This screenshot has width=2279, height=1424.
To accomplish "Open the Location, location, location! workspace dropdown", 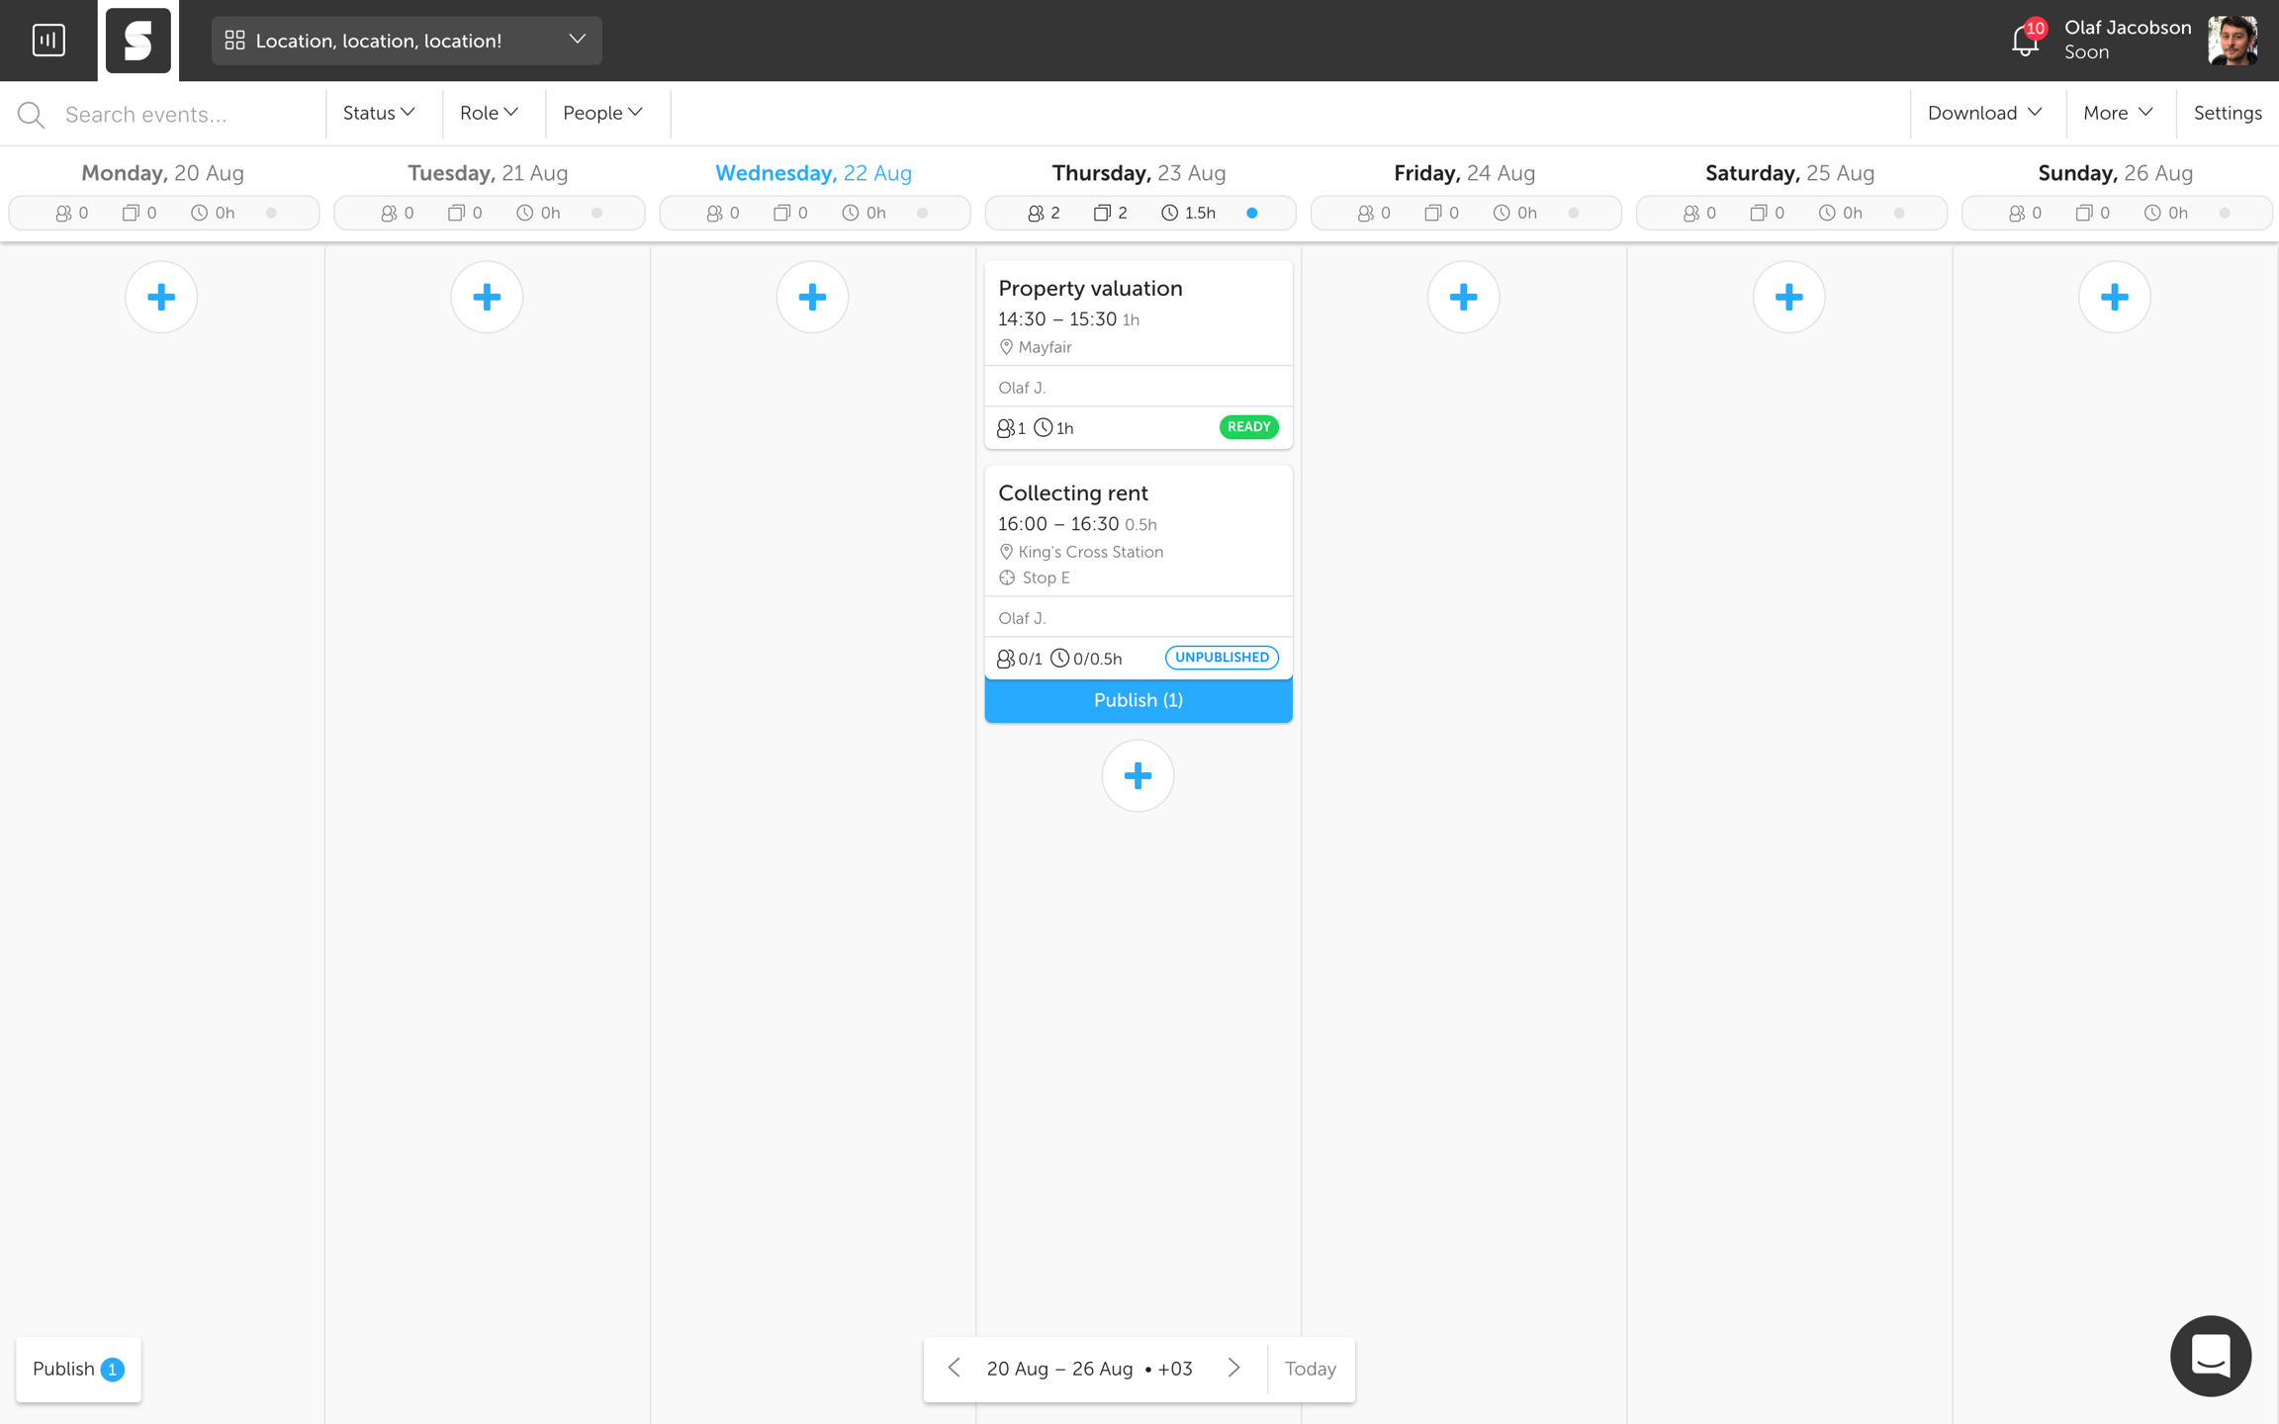I will click(407, 41).
